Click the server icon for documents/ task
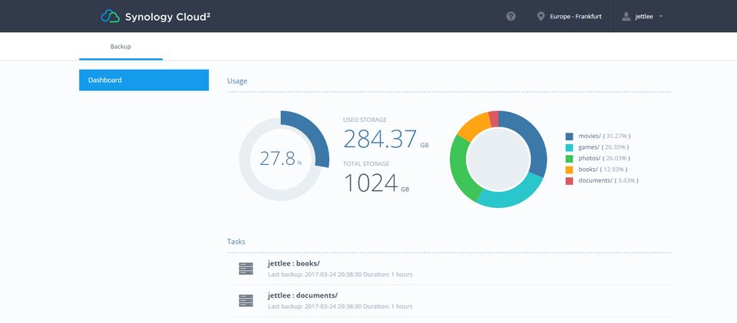Screen dimensions: 737x323 [x=246, y=301]
